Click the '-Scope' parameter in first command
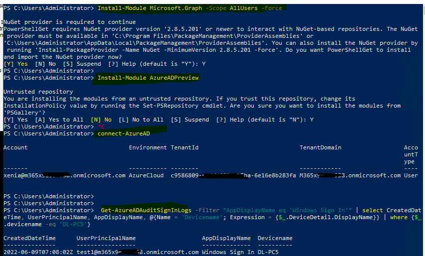The height and width of the screenshot is (256, 425). (x=216, y=8)
